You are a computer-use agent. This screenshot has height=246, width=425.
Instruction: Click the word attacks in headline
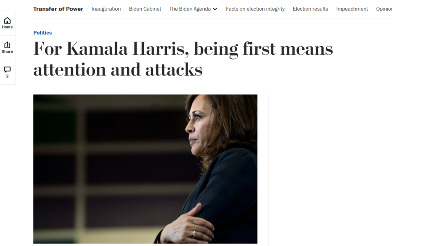click(x=174, y=69)
